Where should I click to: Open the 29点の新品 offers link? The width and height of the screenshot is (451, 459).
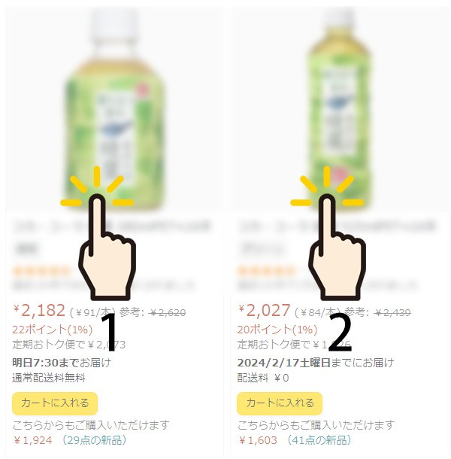click(x=94, y=440)
